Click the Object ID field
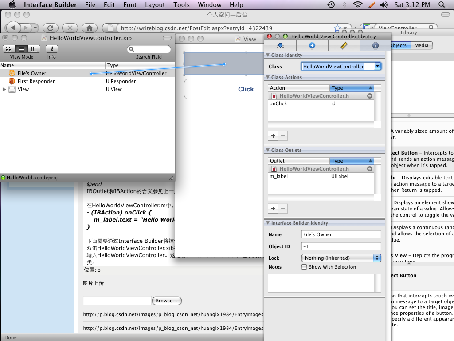The height and width of the screenshot is (341, 454). coord(341,246)
